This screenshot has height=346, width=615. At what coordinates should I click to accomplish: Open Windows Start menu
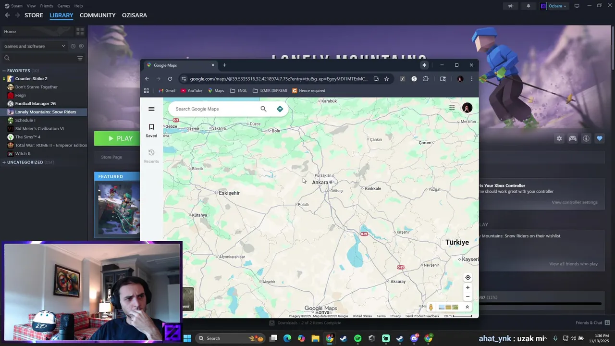(x=187, y=338)
